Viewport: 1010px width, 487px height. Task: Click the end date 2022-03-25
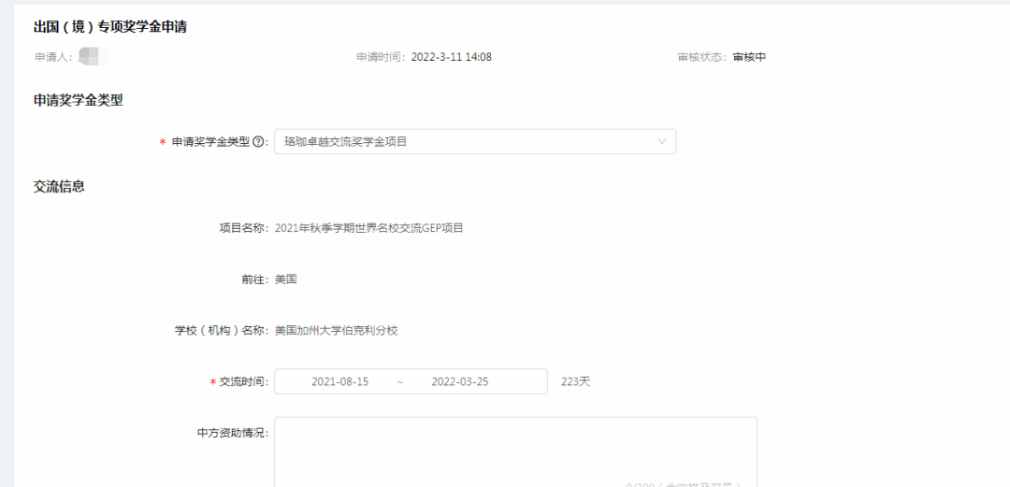[459, 382]
